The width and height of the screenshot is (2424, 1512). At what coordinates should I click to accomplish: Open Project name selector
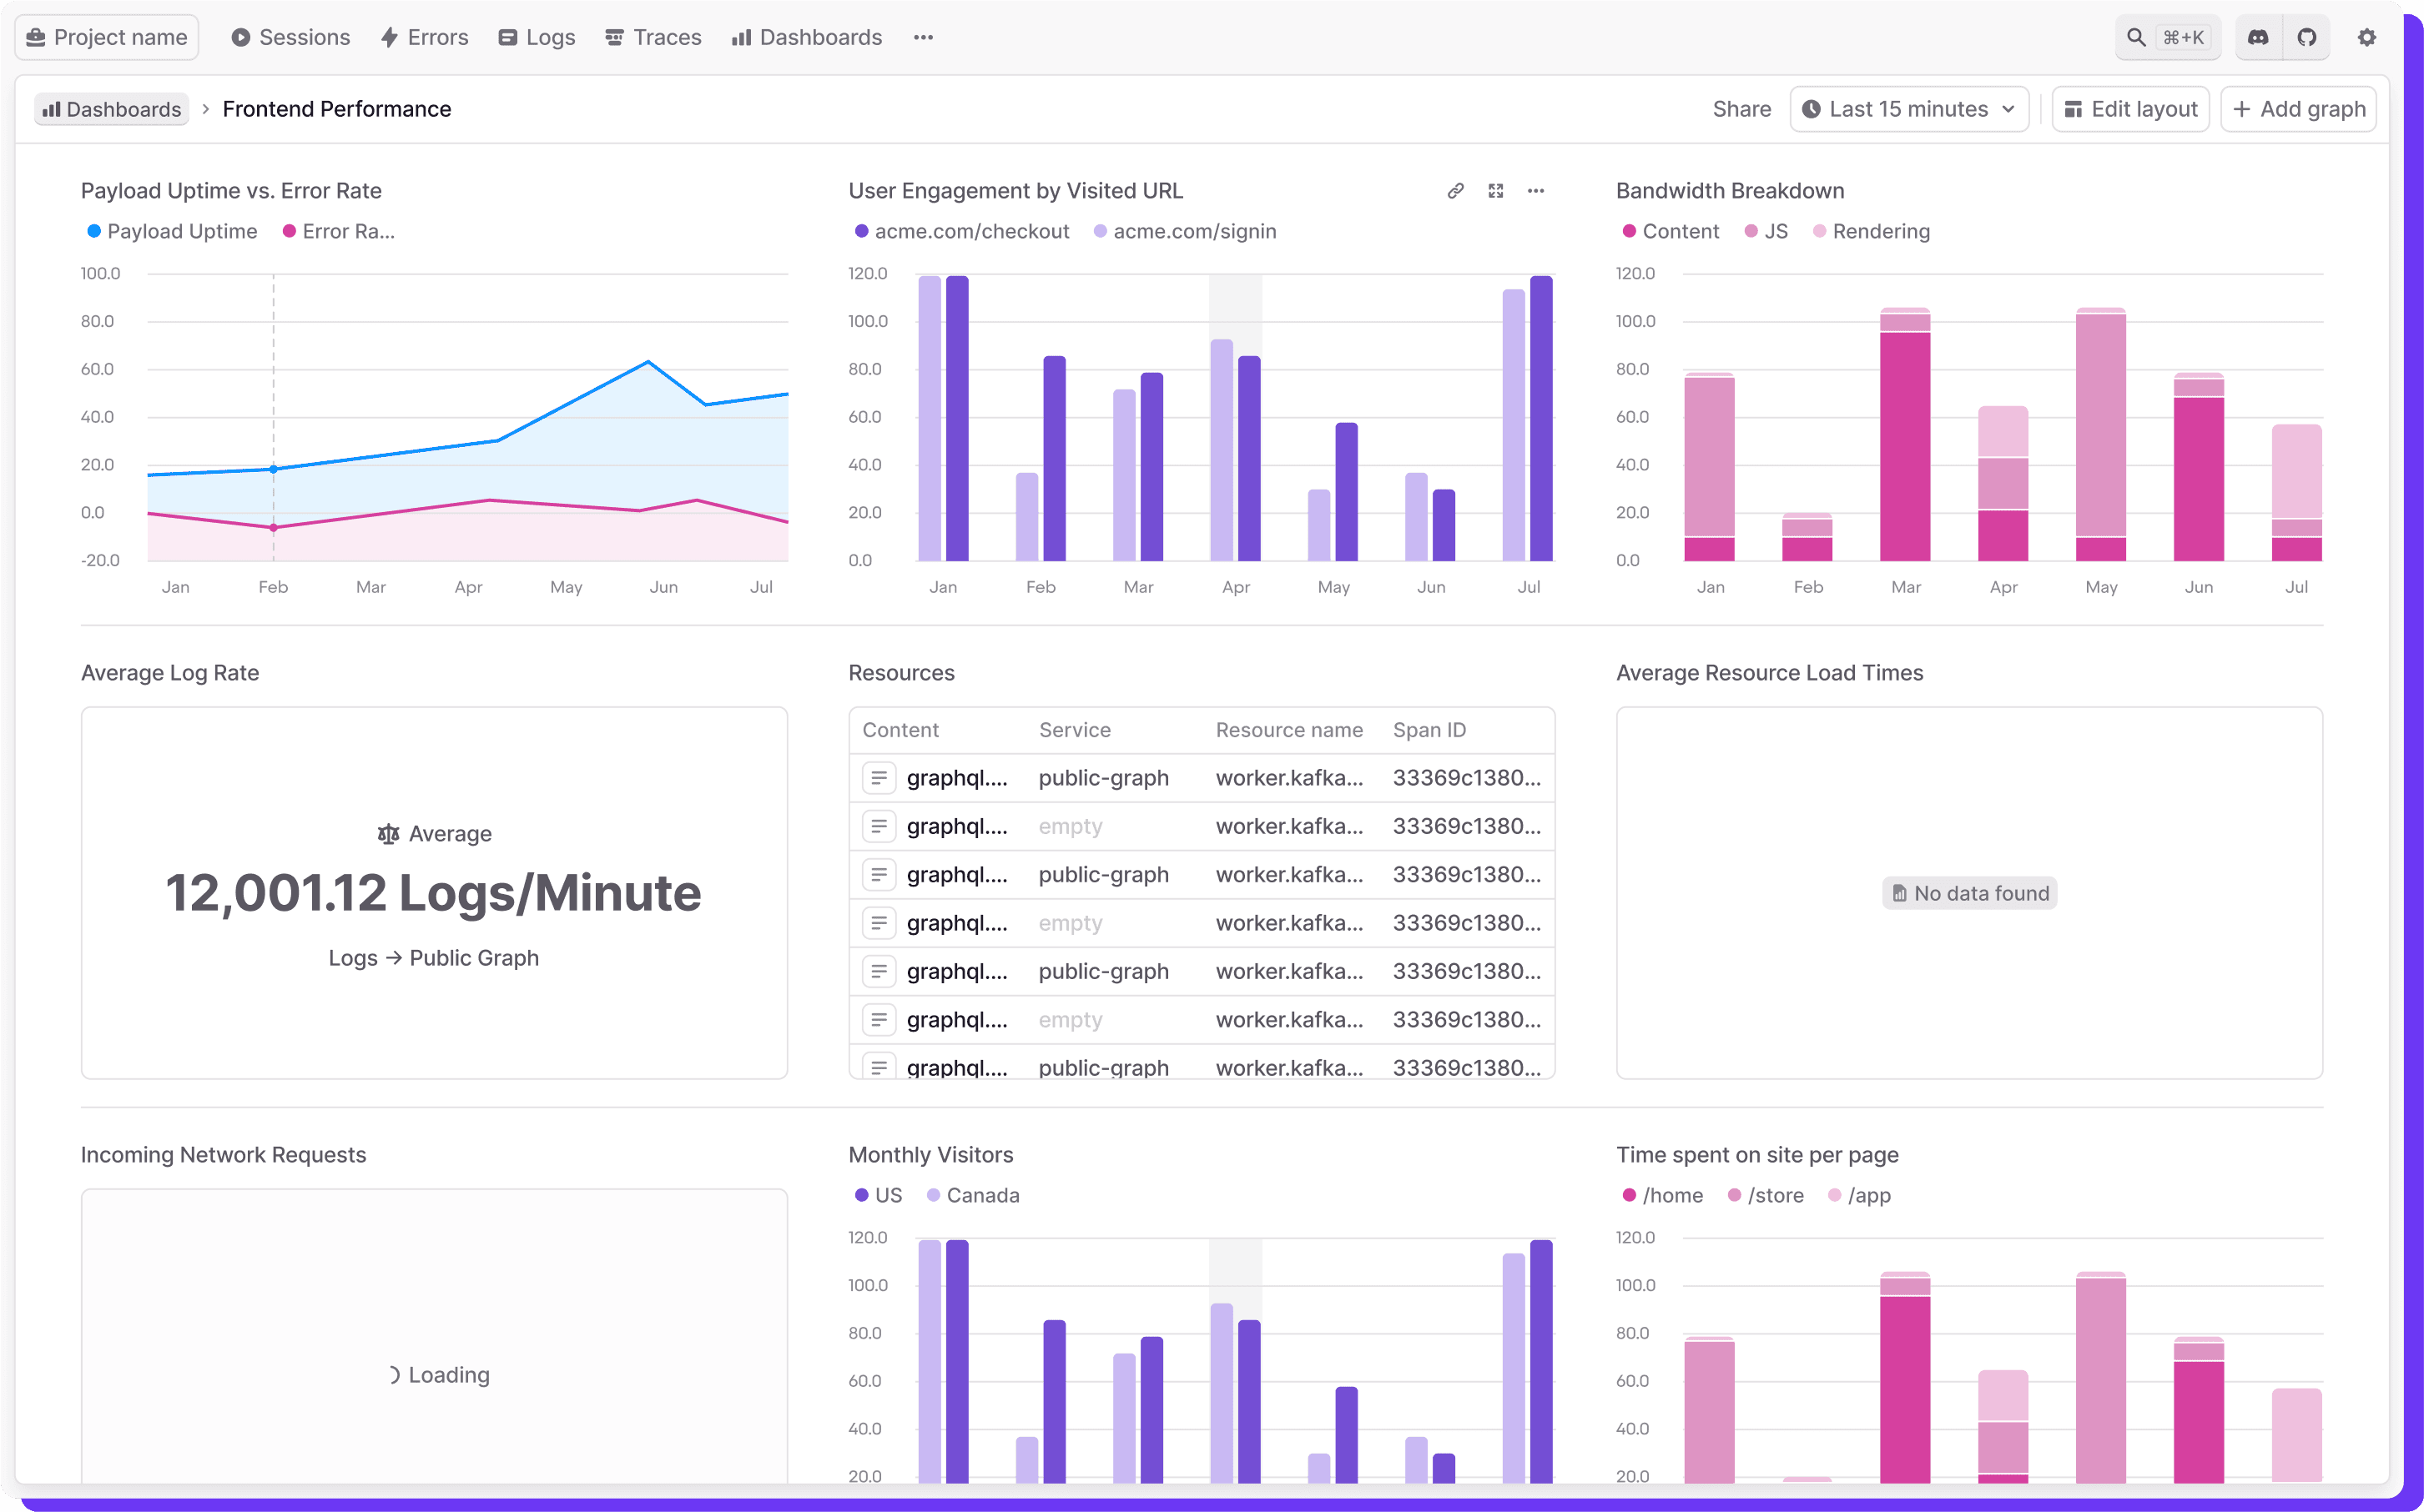(x=106, y=37)
